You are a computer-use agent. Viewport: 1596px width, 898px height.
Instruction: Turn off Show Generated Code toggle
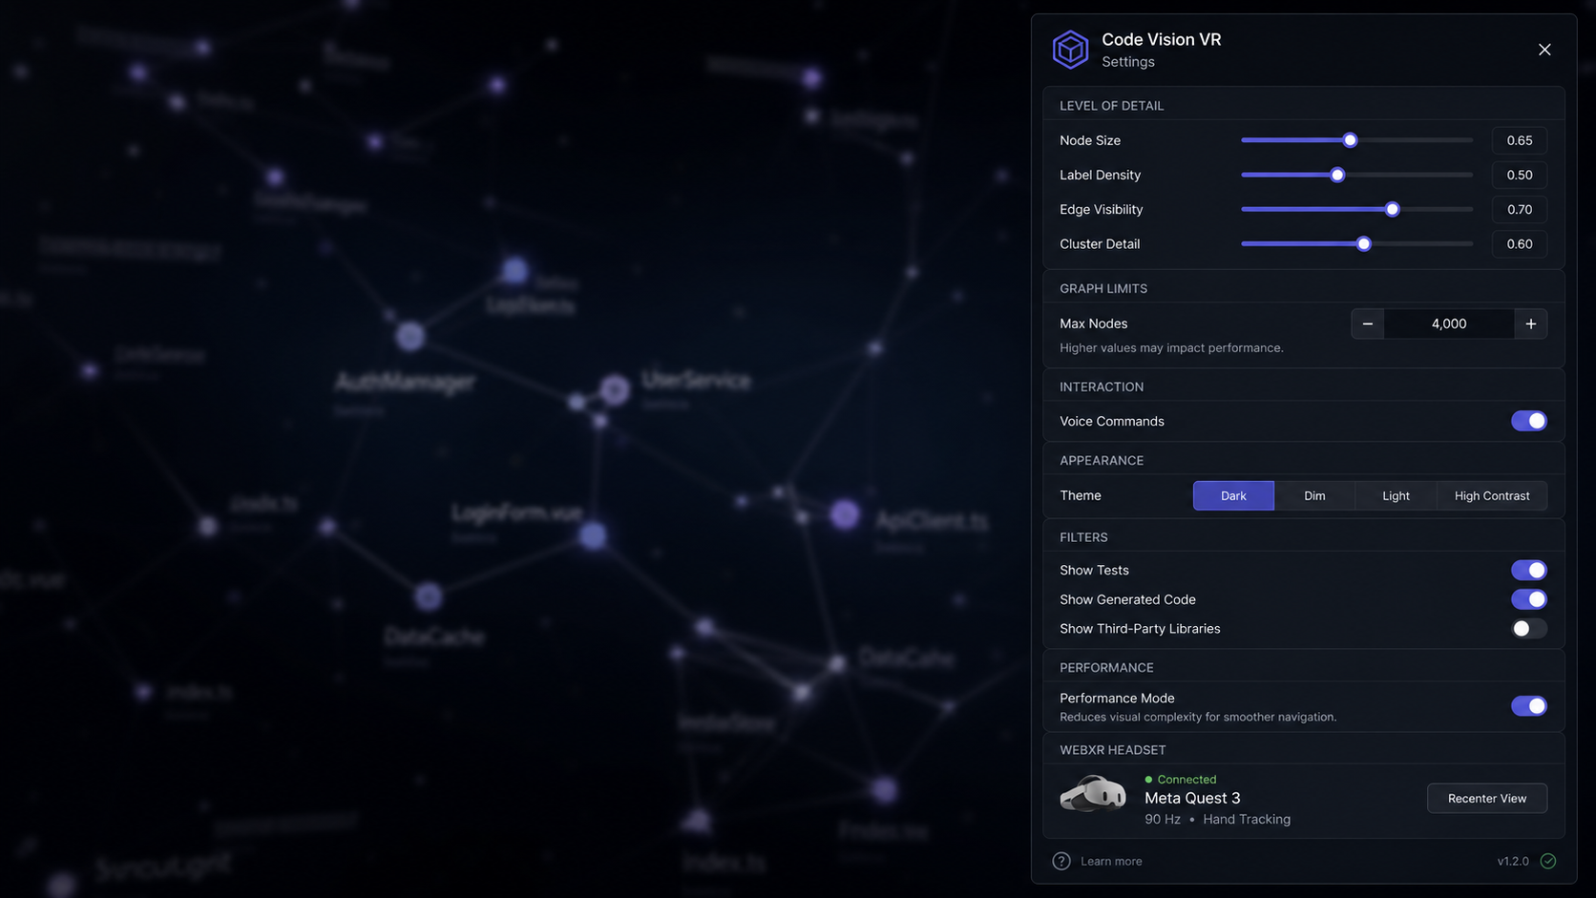1529,599
